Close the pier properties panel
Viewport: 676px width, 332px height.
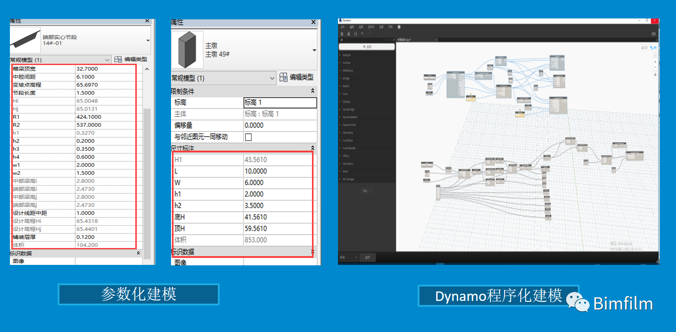tap(314, 22)
